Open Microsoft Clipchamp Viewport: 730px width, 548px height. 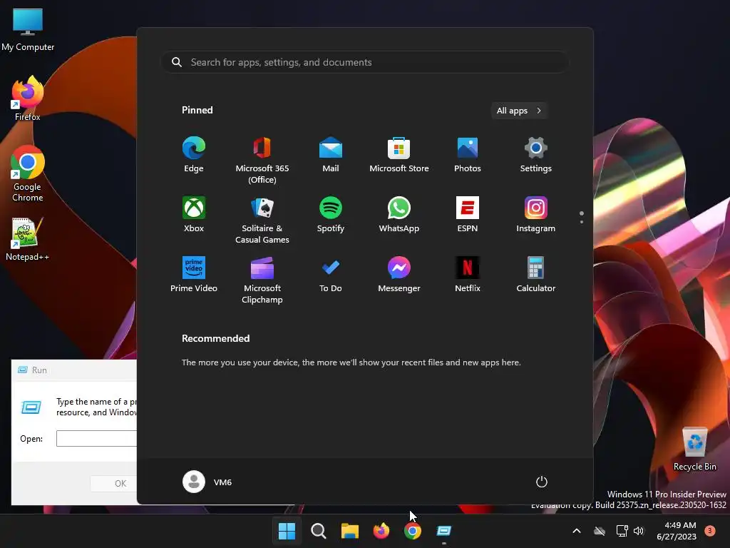coord(262,280)
